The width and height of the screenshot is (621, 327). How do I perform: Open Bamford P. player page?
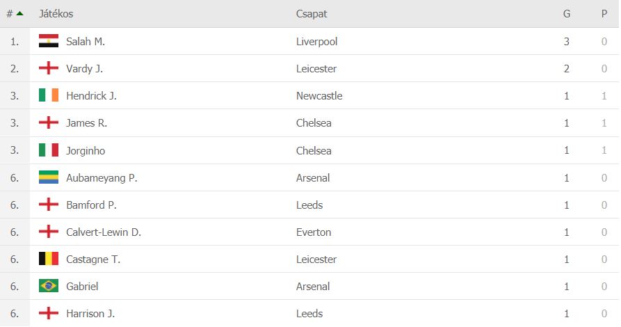click(91, 205)
